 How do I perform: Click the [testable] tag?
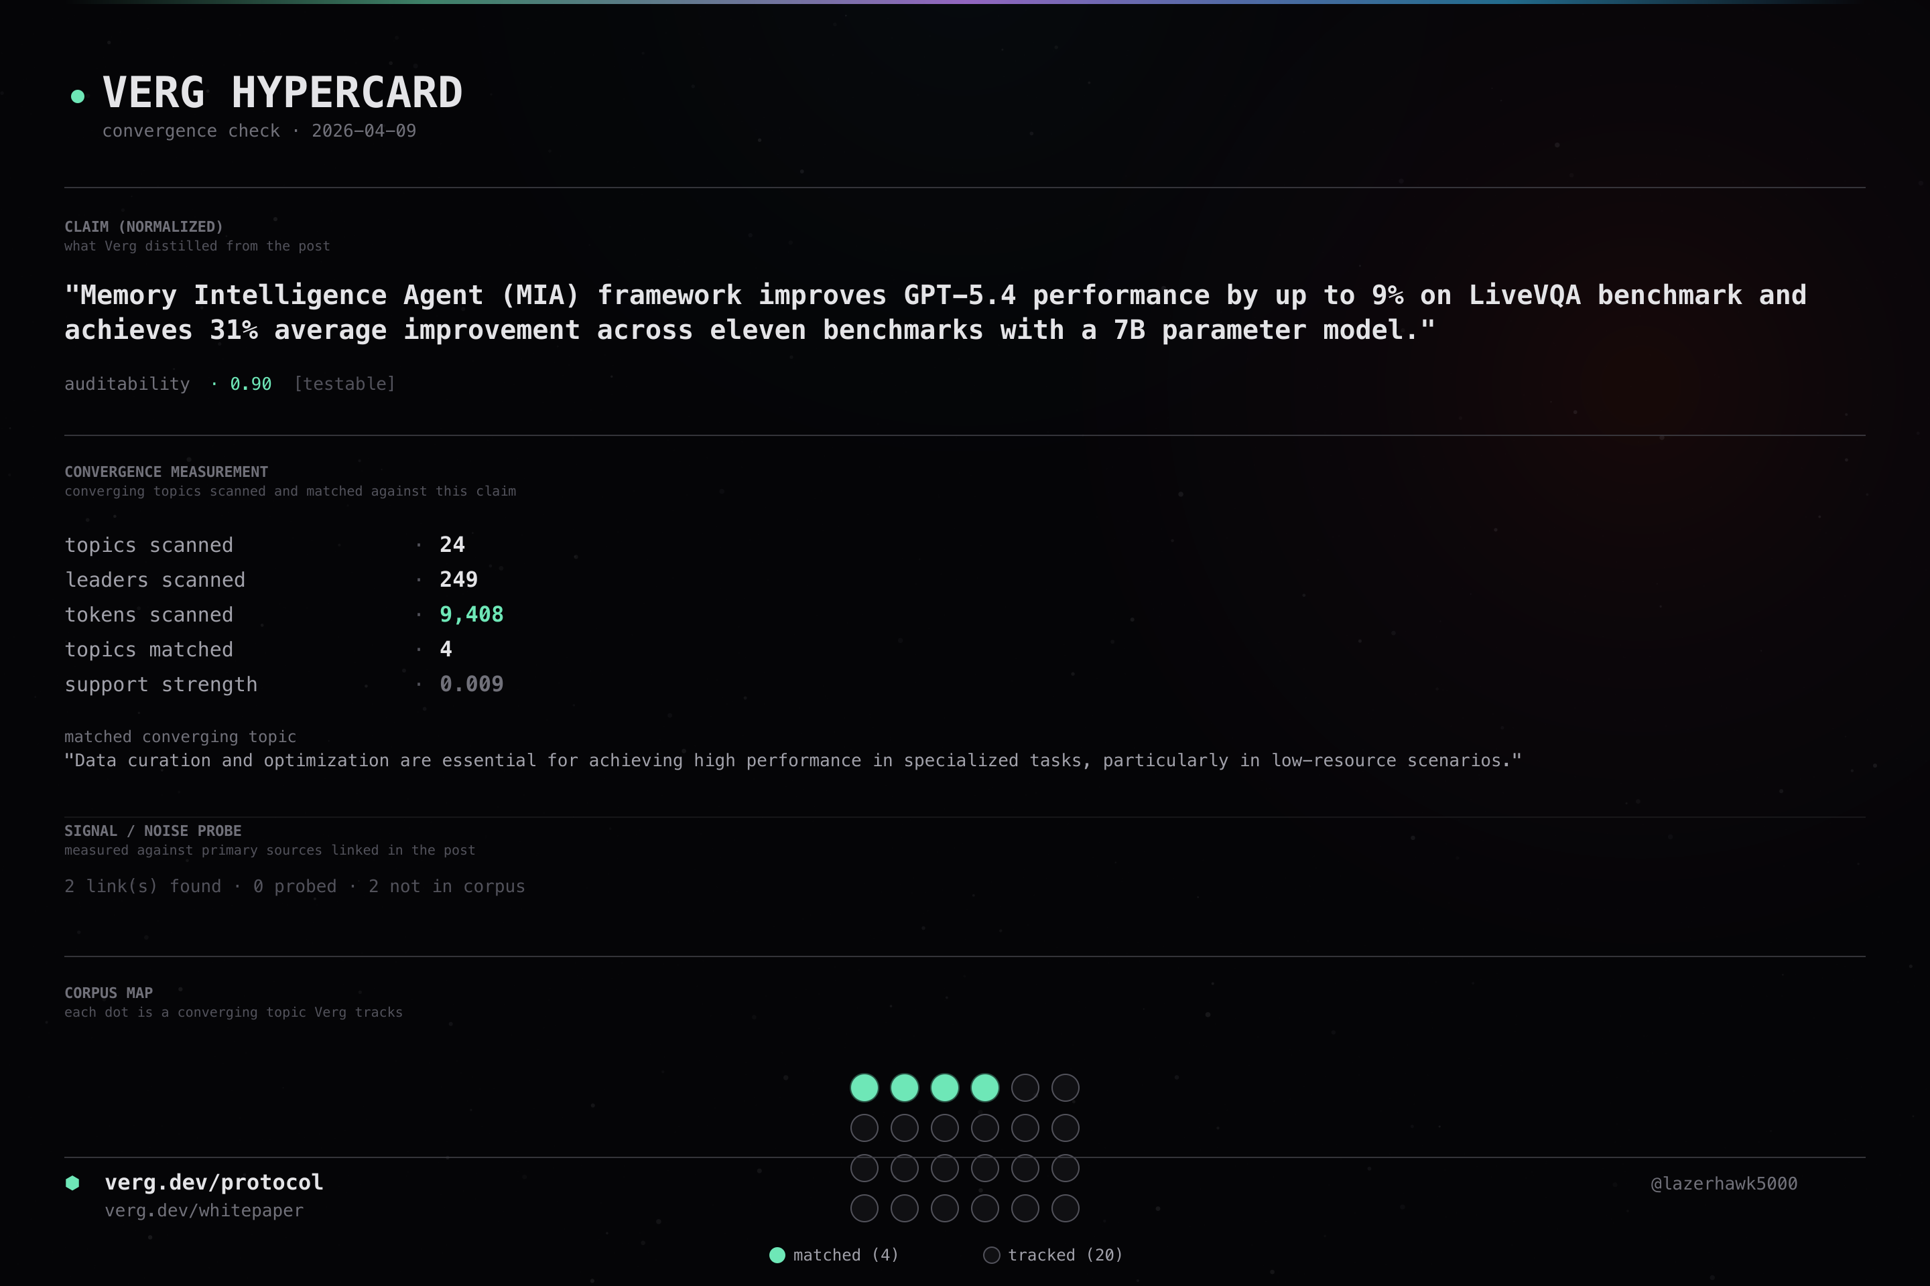(x=344, y=384)
